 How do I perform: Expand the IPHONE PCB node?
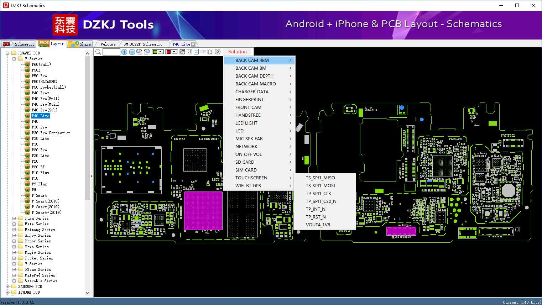pos(7,292)
